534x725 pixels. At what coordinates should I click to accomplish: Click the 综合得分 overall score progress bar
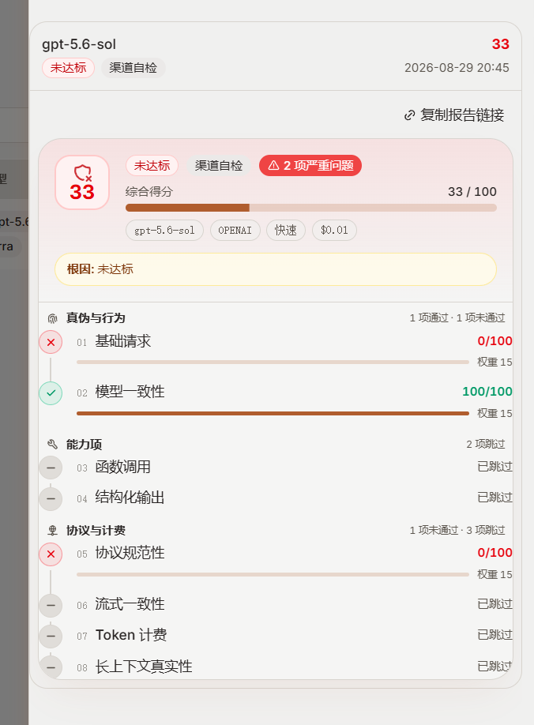[x=311, y=208]
